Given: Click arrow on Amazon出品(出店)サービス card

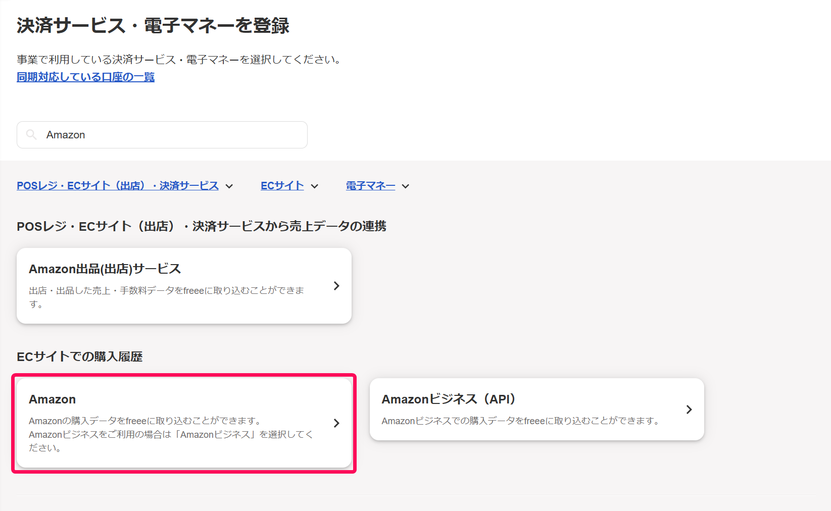Looking at the screenshot, I should click(336, 286).
